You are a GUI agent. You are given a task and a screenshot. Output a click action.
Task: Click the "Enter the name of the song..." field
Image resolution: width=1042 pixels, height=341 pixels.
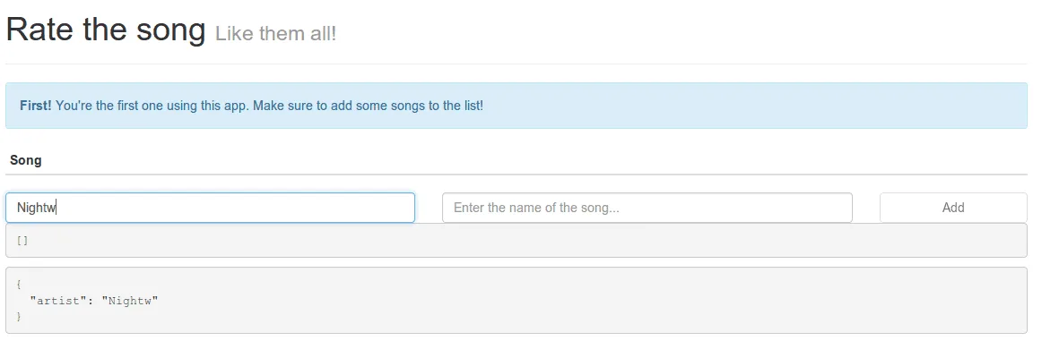pos(647,208)
